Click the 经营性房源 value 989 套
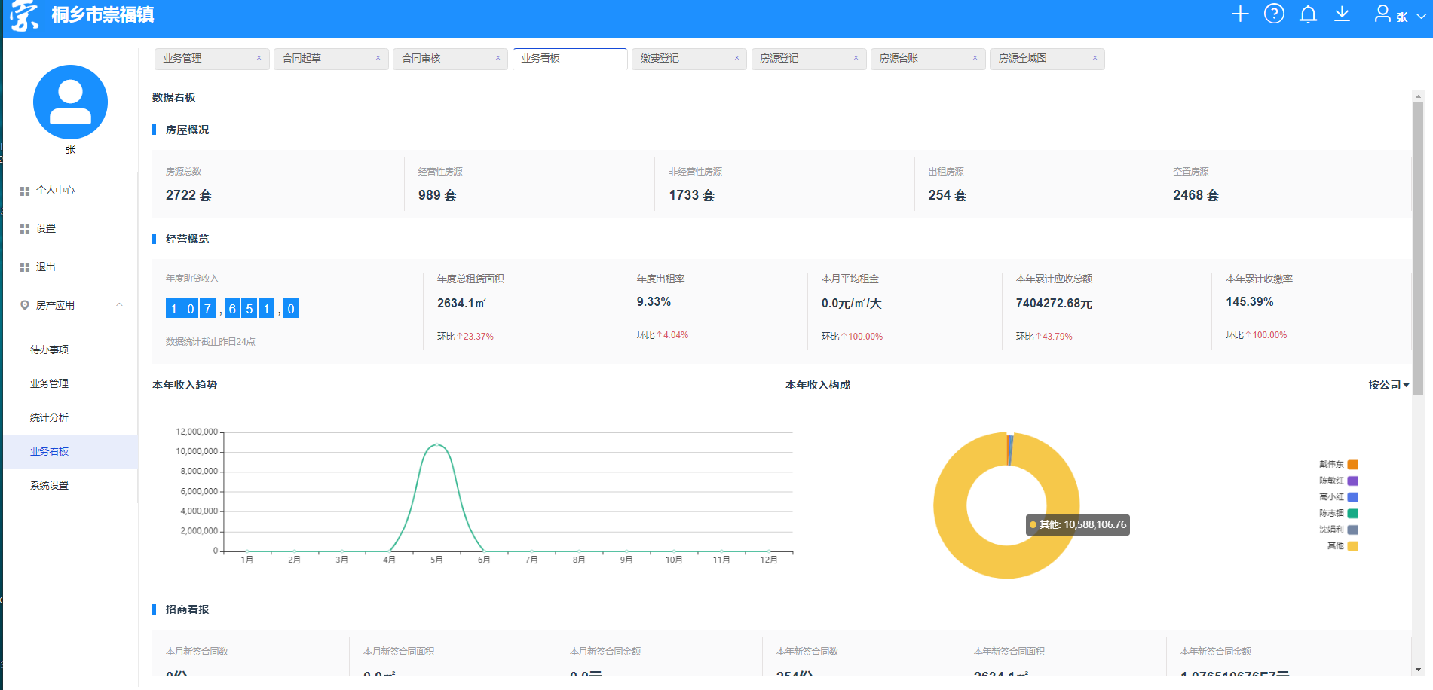Image resolution: width=1433 pixels, height=690 pixels. (x=437, y=195)
